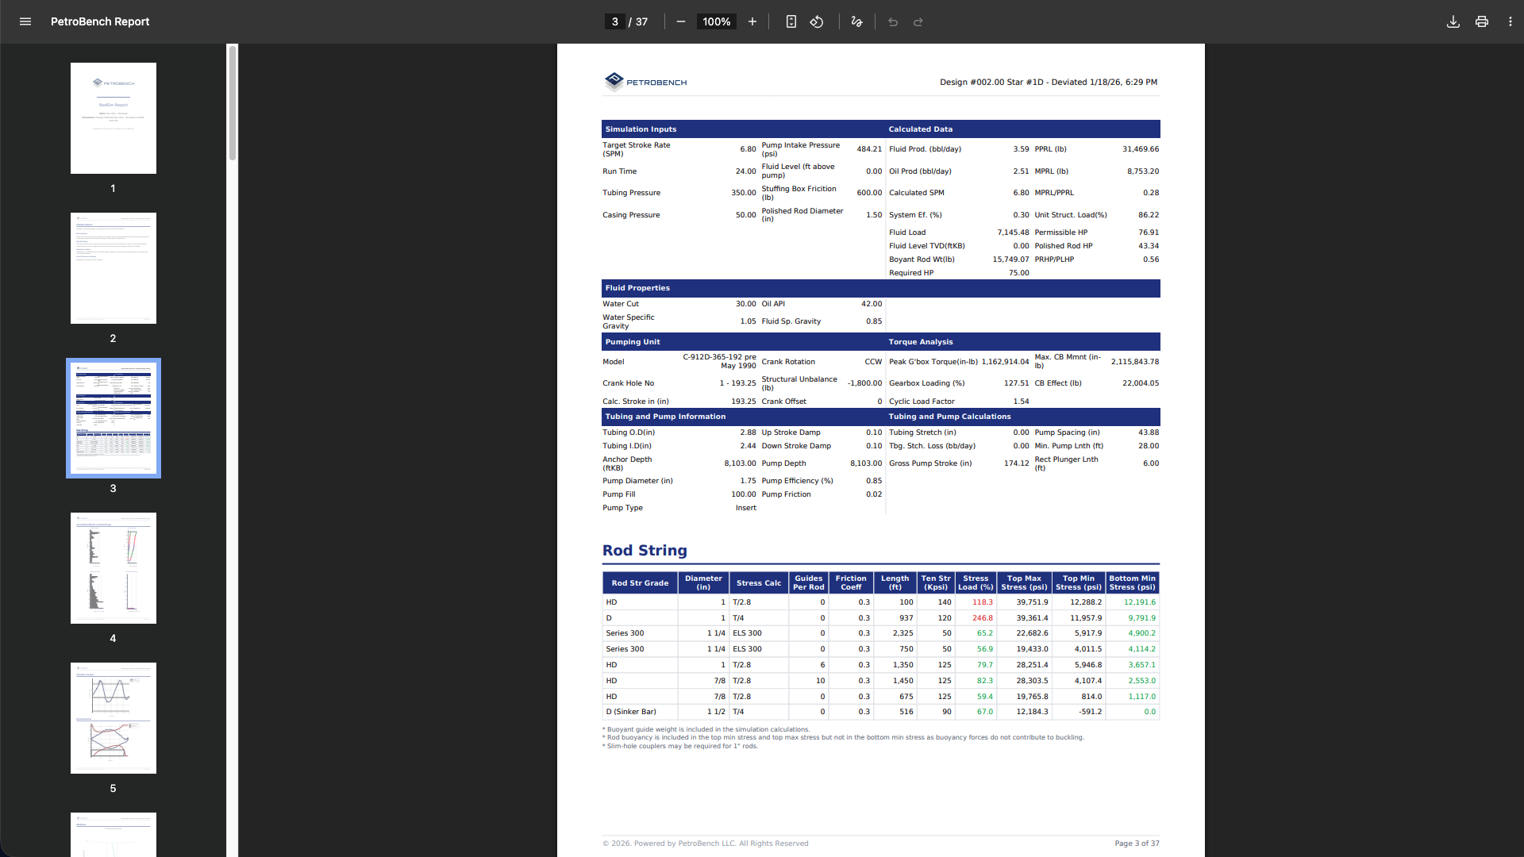Redo the last undone action

(918, 21)
